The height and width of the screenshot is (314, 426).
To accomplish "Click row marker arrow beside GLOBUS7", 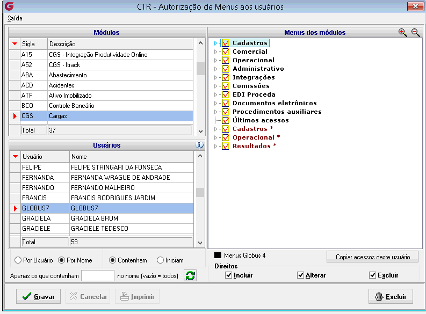I will coord(16,208).
